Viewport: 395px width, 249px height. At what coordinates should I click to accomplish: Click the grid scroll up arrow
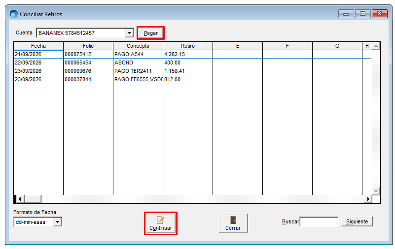click(x=376, y=46)
